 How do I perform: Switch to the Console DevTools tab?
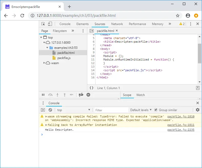65,24
